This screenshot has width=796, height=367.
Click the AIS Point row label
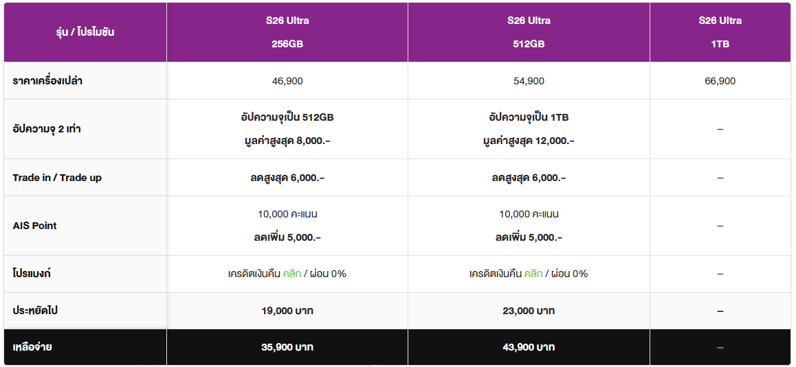[x=34, y=226]
